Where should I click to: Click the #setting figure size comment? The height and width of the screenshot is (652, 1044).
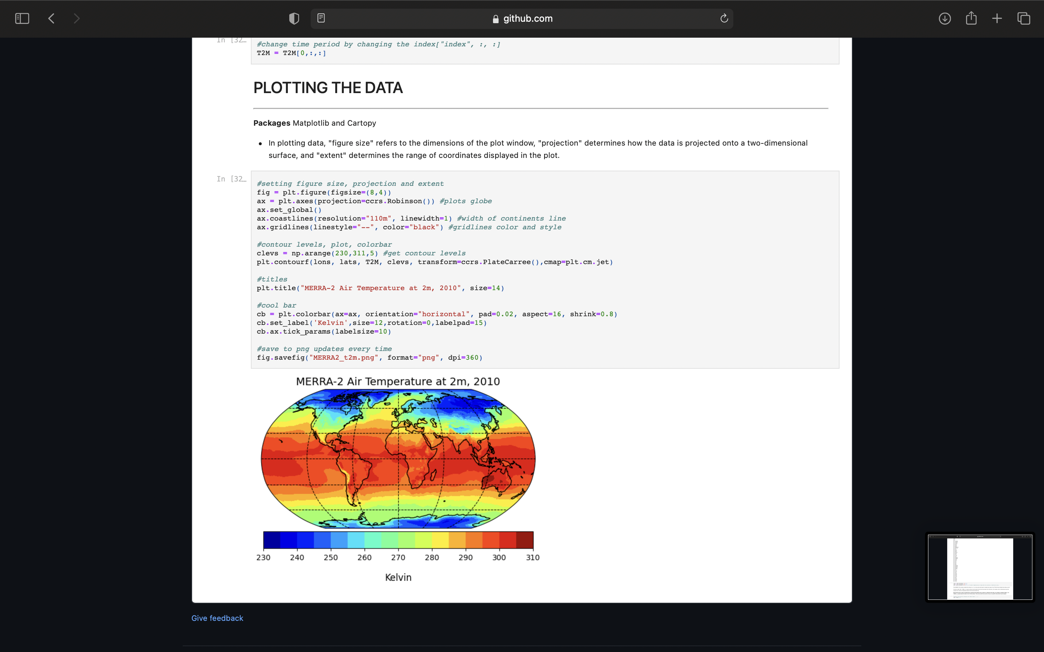350,184
